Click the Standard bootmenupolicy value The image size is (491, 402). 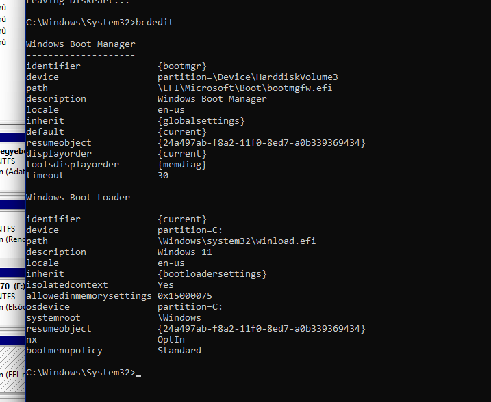click(x=179, y=351)
